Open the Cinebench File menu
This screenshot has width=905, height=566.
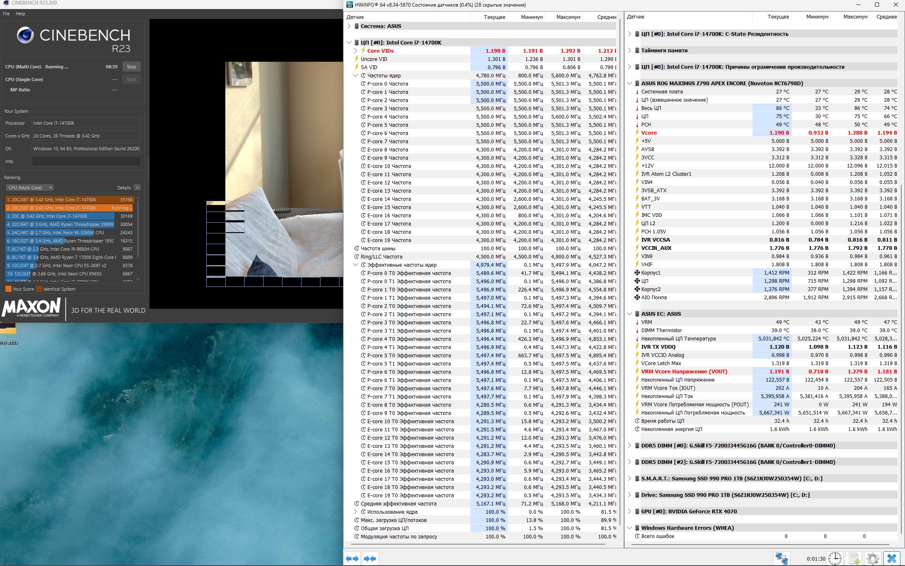pos(6,14)
